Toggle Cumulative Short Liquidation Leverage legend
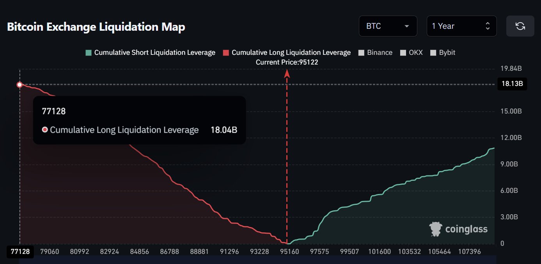This screenshot has height=264, width=541. coord(154,52)
